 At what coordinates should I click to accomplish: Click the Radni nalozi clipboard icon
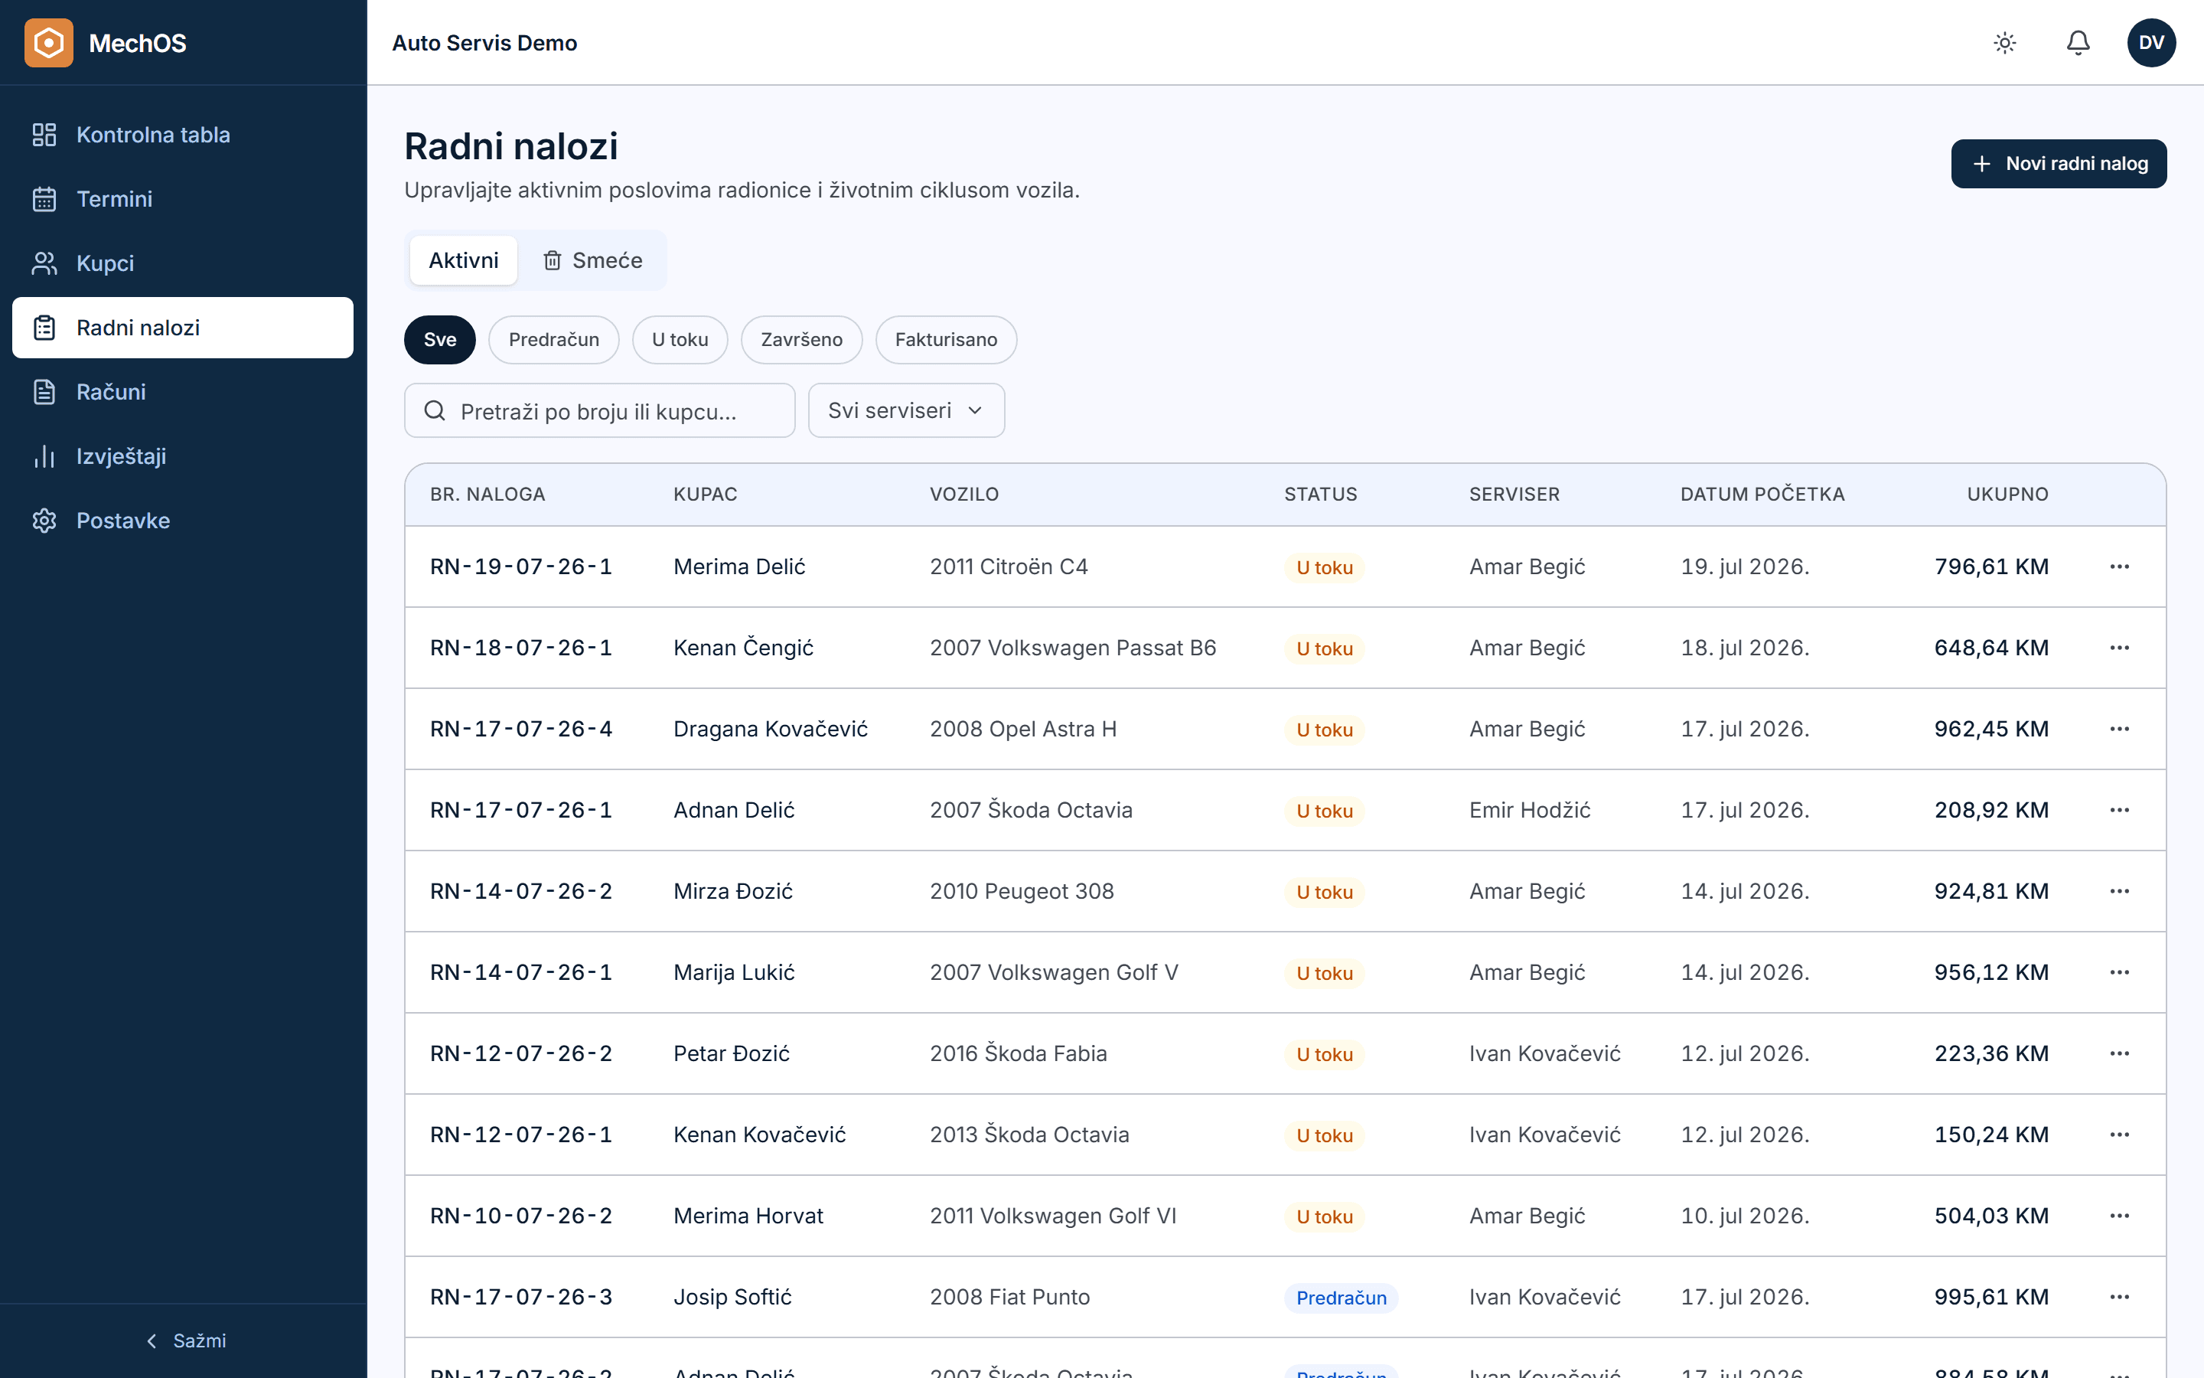click(x=44, y=327)
